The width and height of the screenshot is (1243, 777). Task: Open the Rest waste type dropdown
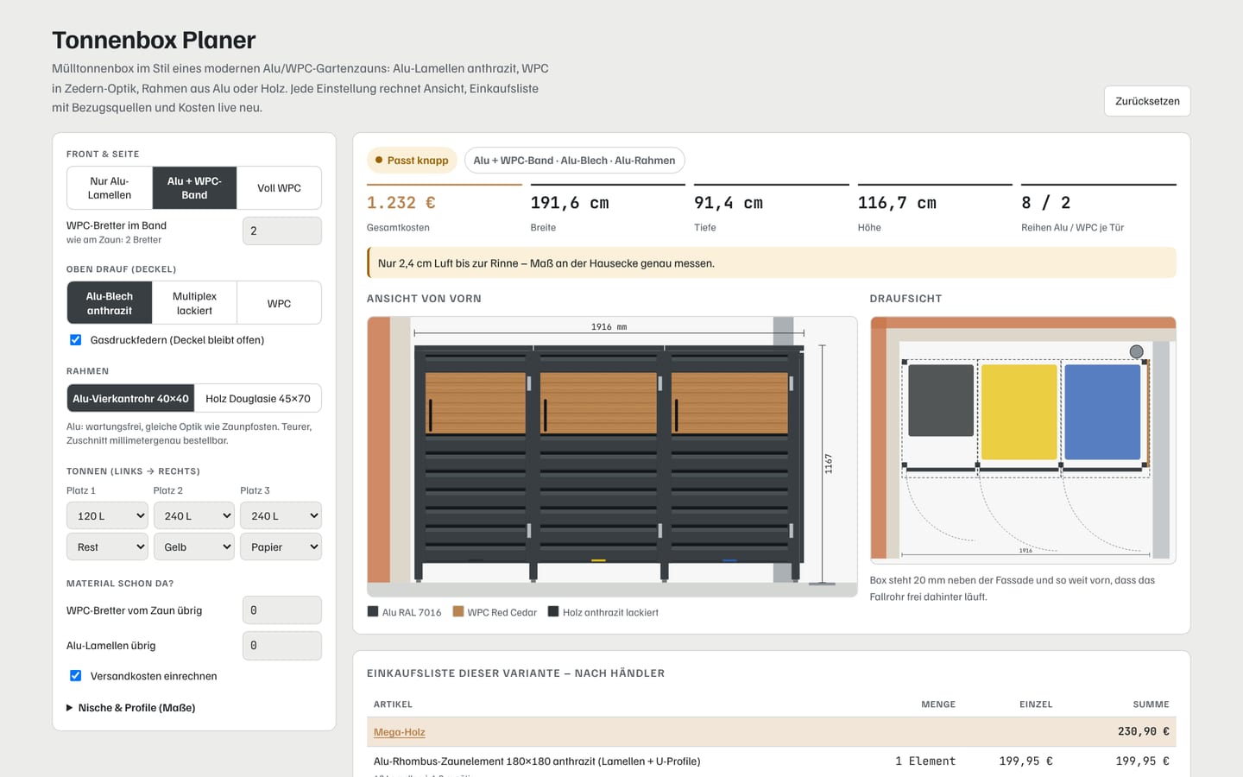(x=108, y=547)
